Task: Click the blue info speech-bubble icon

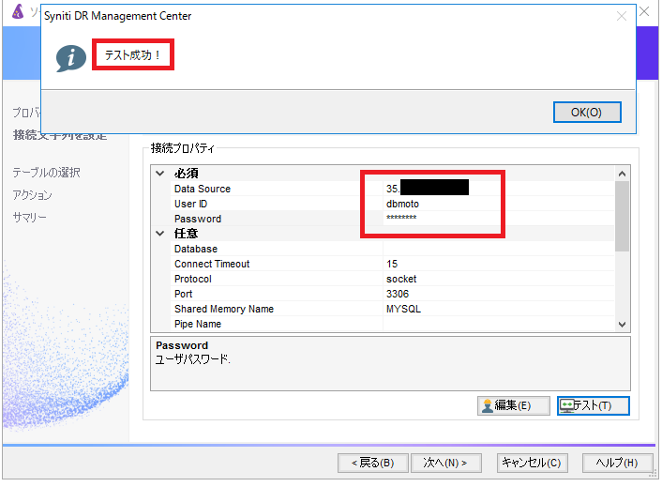Action: (x=70, y=58)
